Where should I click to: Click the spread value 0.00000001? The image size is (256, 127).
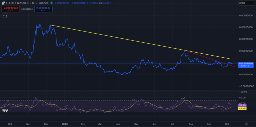point(26,9)
